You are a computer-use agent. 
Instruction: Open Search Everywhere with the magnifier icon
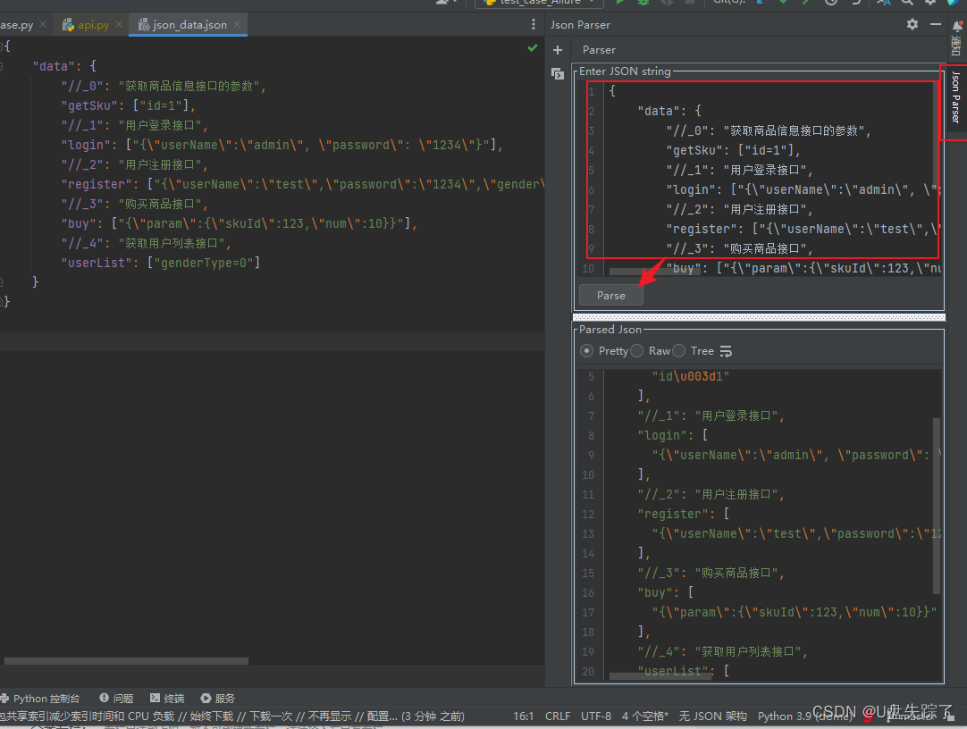[908, 4]
